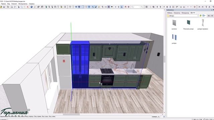214x120 pixels.
Task: Switch to the Мебель library tab
Action: tap(170, 13)
